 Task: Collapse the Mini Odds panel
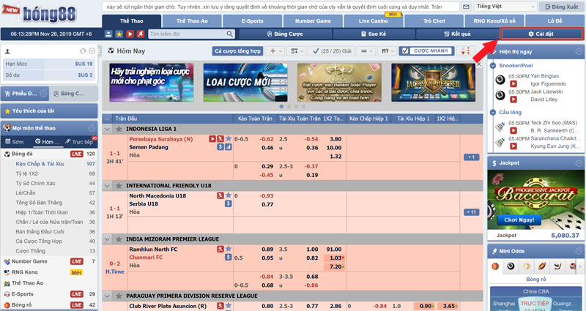pyautogui.click(x=579, y=251)
